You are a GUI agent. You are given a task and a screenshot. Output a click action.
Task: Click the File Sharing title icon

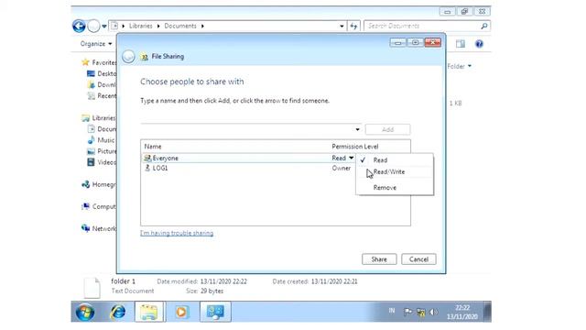click(144, 57)
